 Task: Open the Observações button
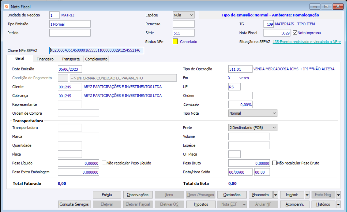point(138,195)
